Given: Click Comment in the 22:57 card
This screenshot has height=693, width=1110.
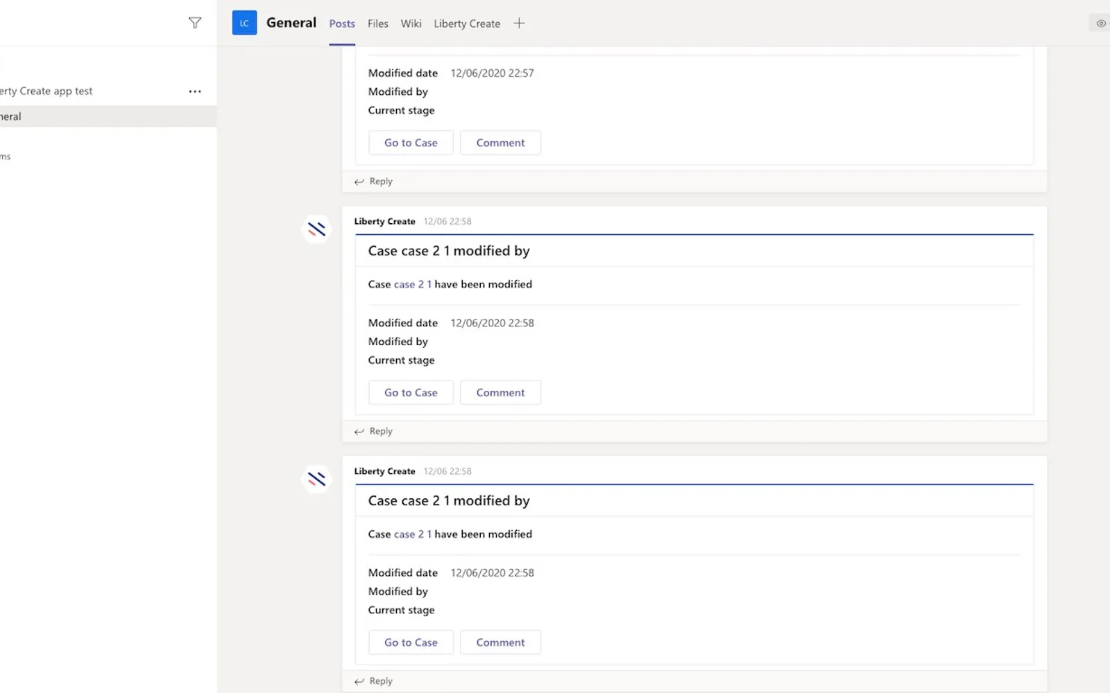Looking at the screenshot, I should coord(500,143).
